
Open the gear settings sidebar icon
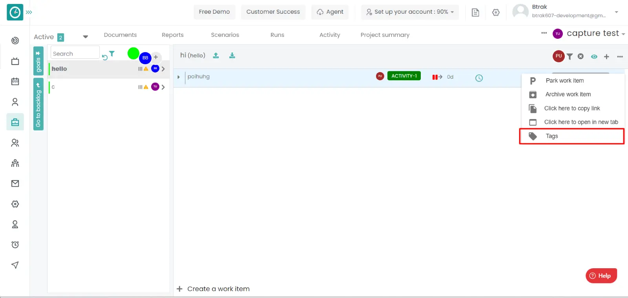15,204
